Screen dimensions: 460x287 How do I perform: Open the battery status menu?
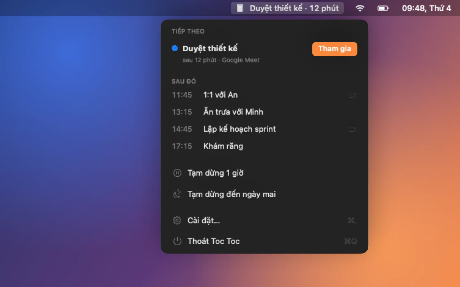click(383, 8)
